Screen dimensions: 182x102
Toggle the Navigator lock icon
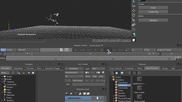point(23,73)
